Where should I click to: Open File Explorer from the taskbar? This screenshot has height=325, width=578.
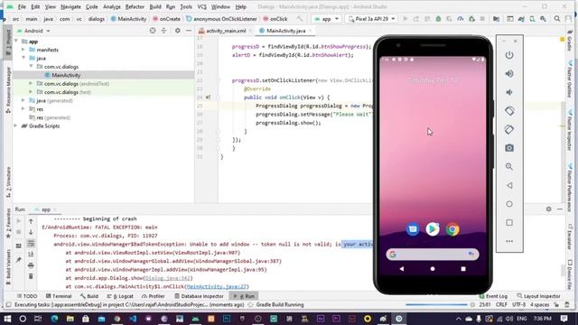(70, 319)
